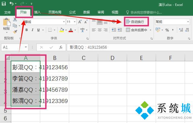Toggle Bold formatting
This screenshot has width=193, height=123.
point(27,30)
